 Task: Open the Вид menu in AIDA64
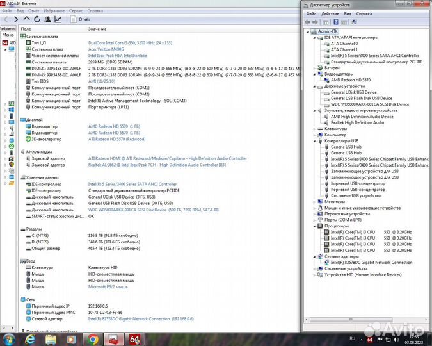click(x=20, y=11)
